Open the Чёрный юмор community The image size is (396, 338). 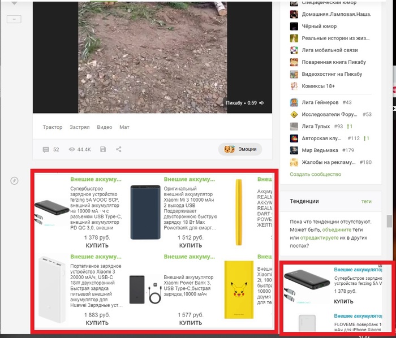tap(319, 26)
